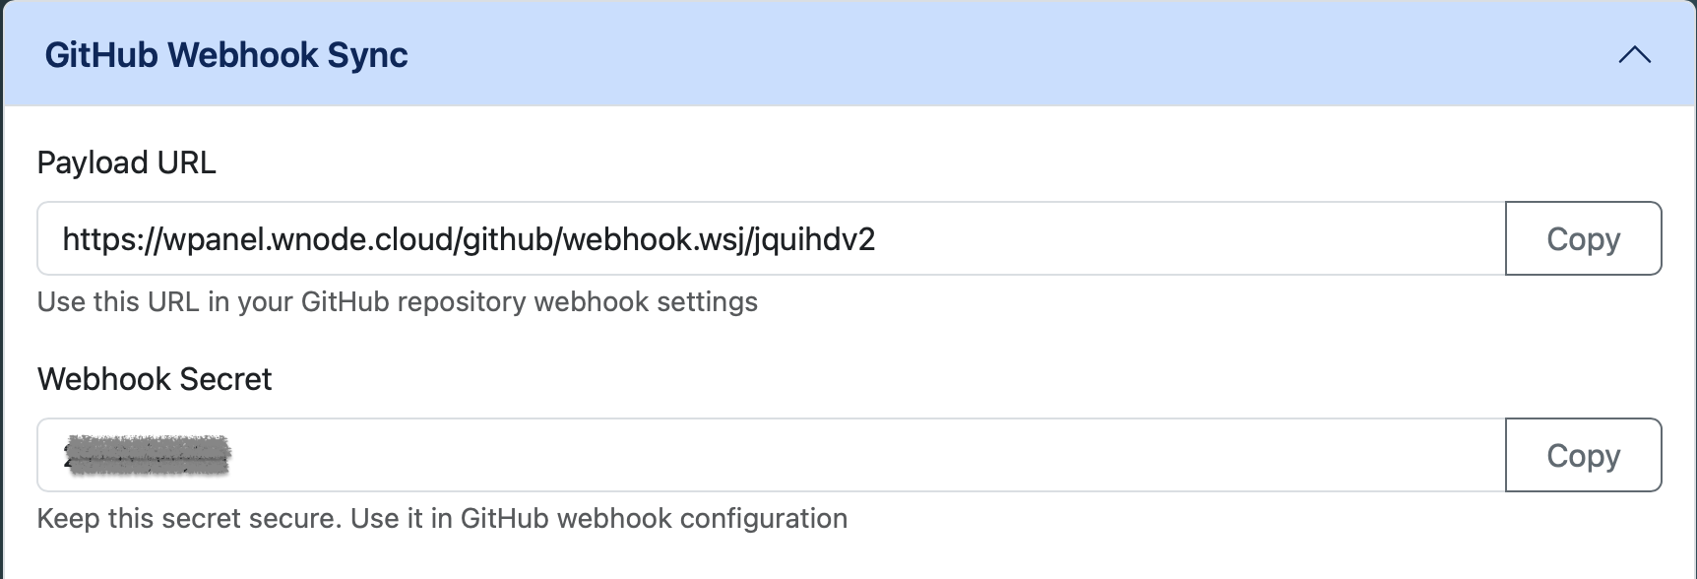1697x579 pixels.
Task: Click the Copy button next to Payload URL
Action: pyautogui.click(x=1582, y=238)
